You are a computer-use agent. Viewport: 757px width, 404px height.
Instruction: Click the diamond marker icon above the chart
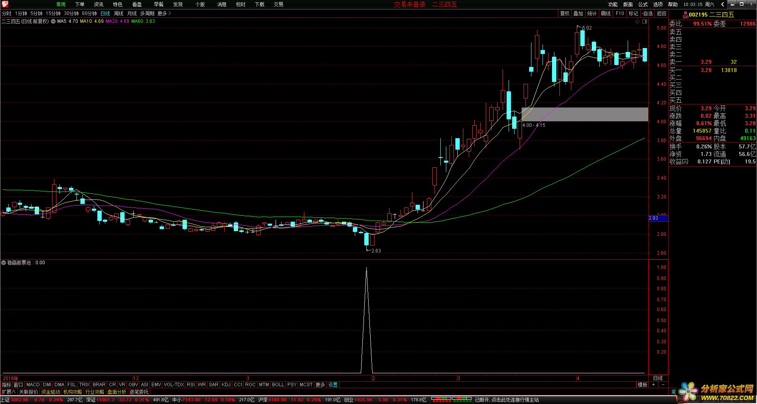637,22
